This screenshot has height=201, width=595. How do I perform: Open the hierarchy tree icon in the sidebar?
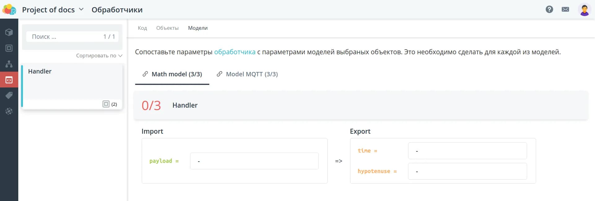pos(9,64)
